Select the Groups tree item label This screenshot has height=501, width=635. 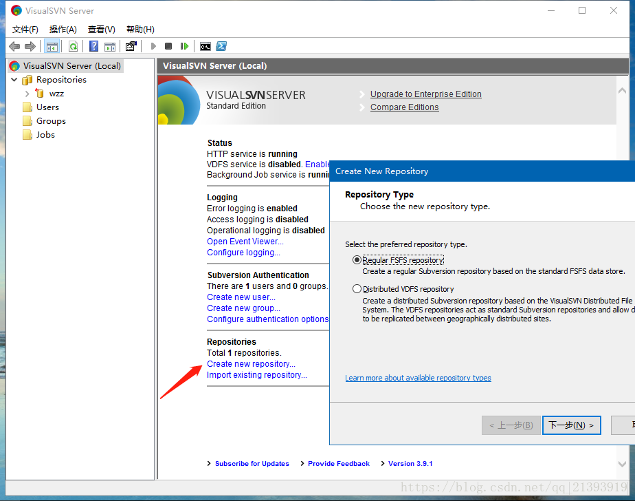(x=51, y=121)
